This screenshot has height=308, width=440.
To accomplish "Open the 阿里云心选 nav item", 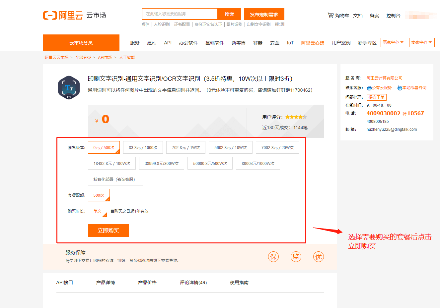I will pyautogui.click(x=313, y=43).
